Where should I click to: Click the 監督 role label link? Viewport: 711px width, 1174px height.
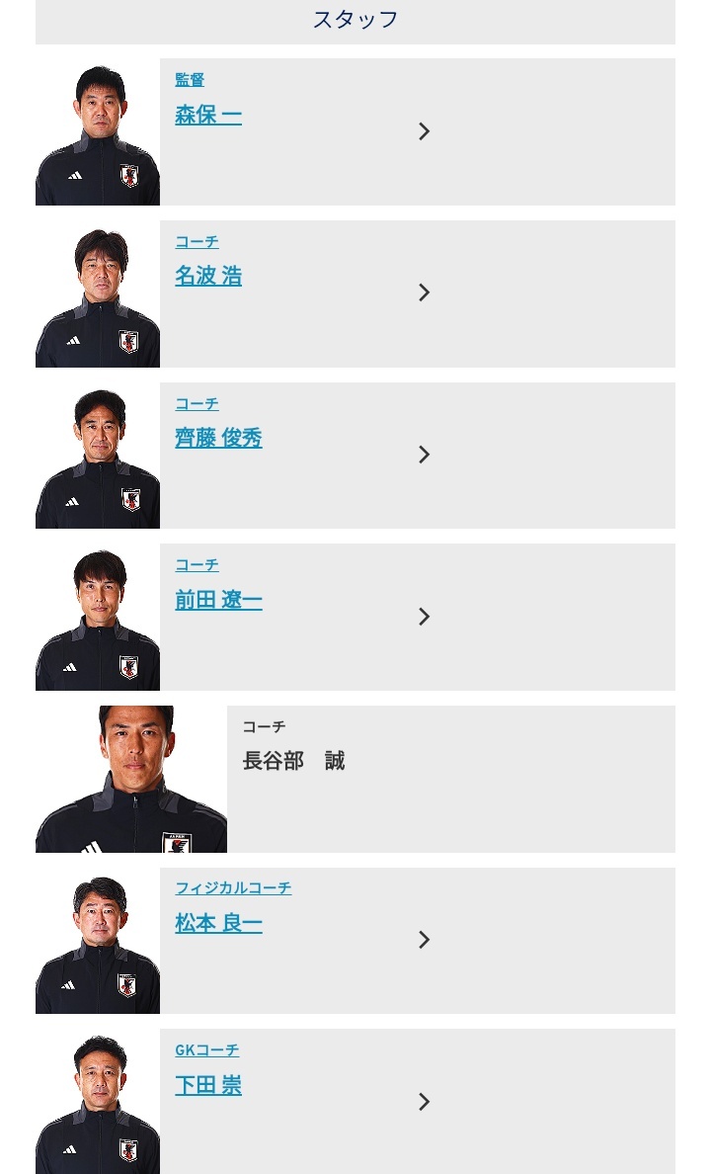click(x=190, y=80)
